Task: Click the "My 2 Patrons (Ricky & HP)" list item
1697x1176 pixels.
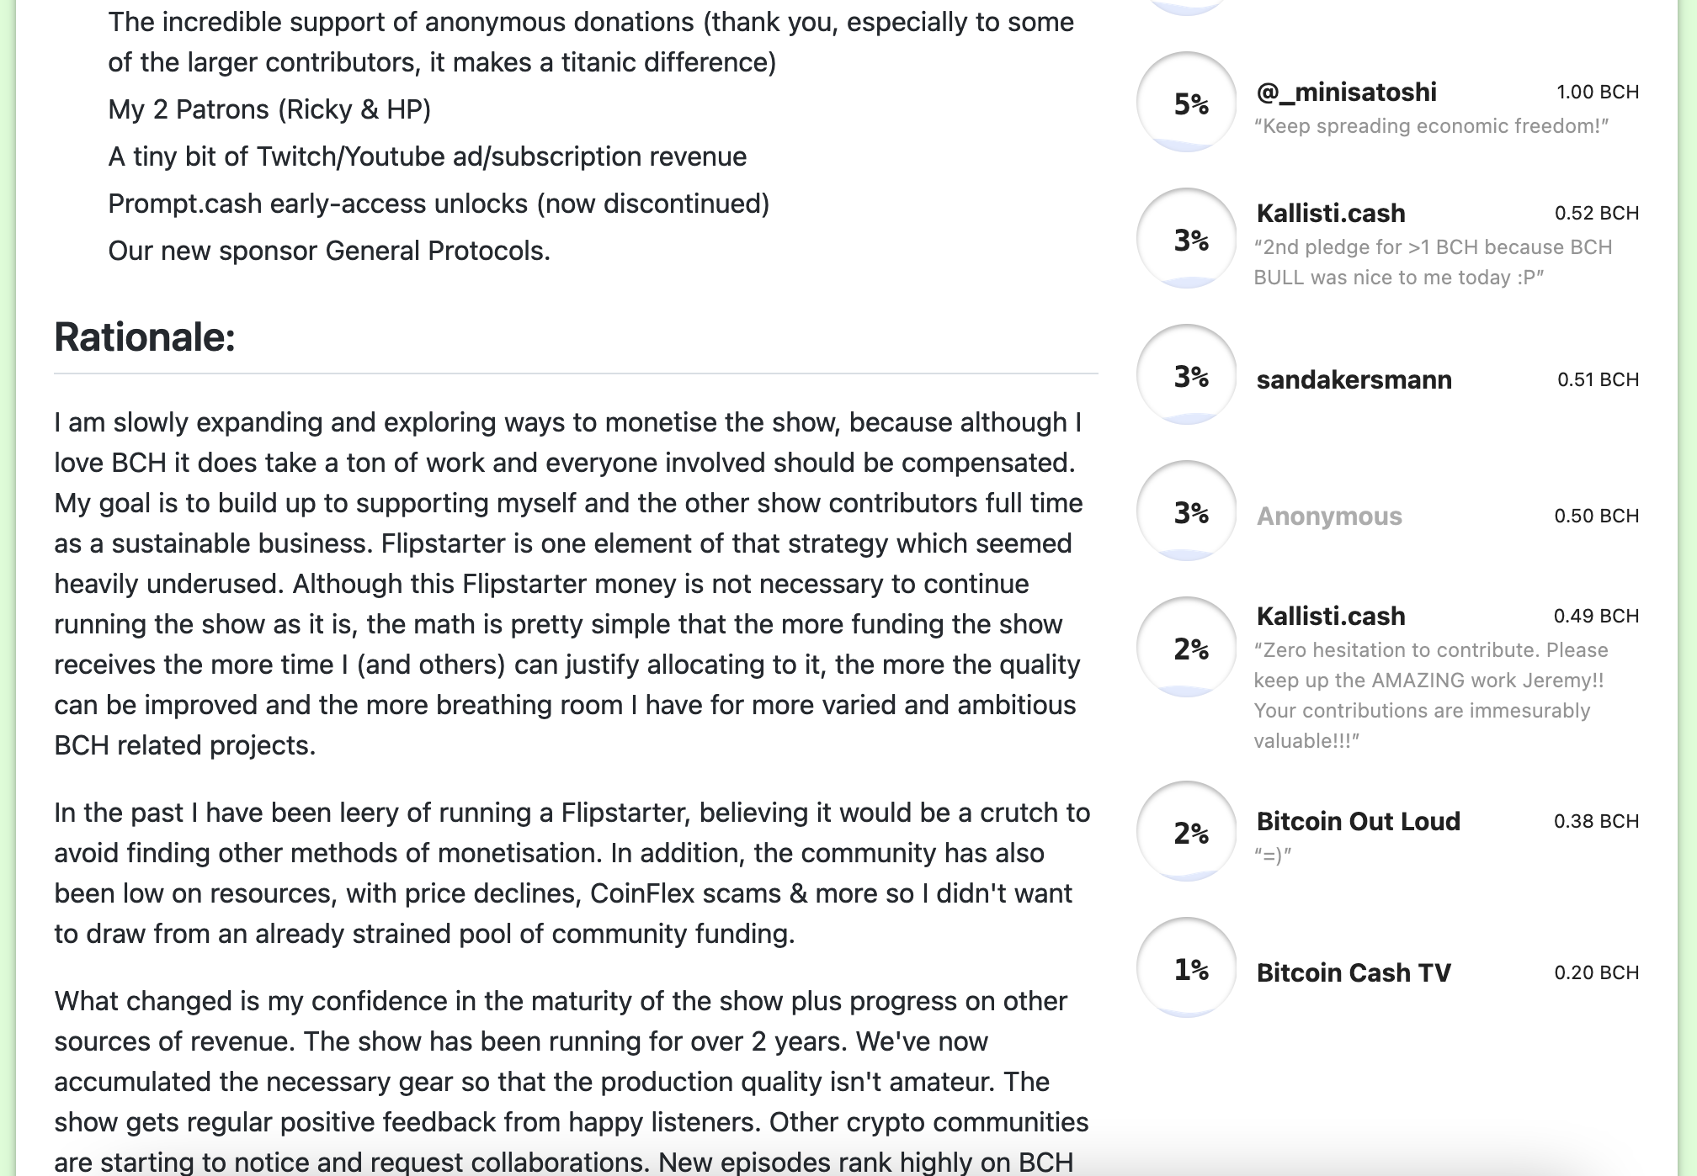Action: [269, 109]
